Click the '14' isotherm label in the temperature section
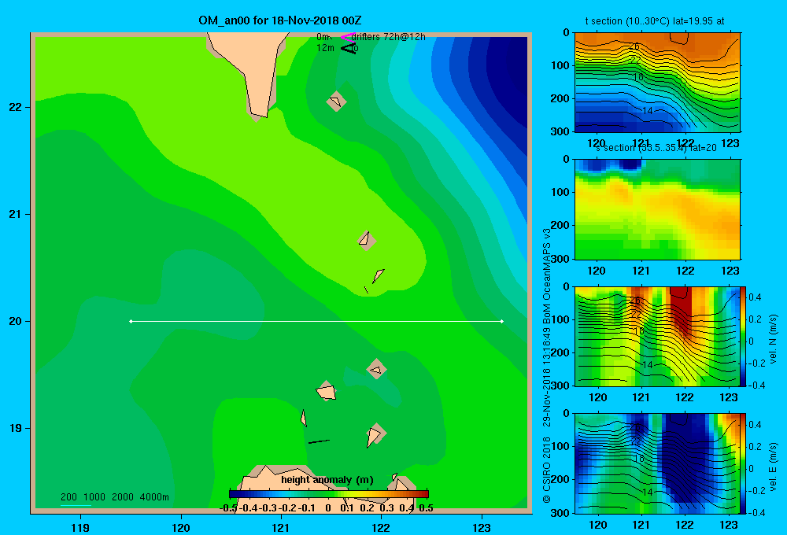The height and width of the screenshot is (535, 787). [x=648, y=111]
